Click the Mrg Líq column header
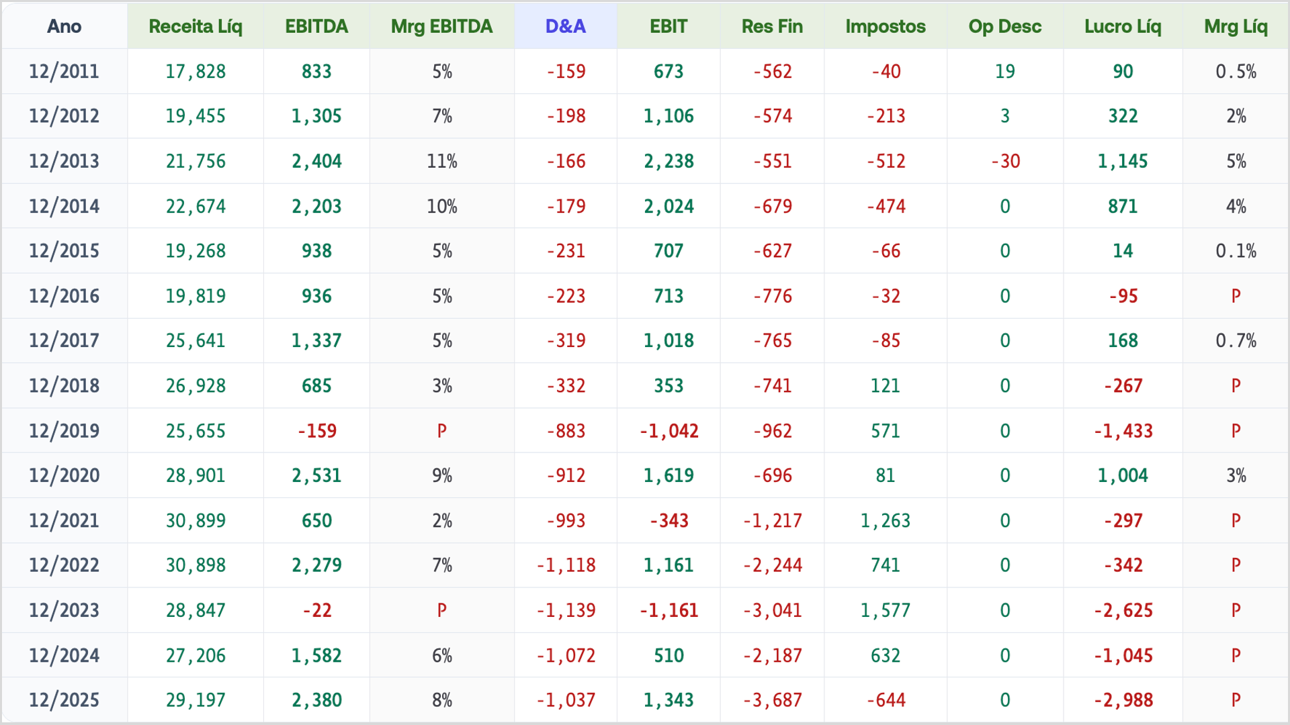 (x=1236, y=26)
